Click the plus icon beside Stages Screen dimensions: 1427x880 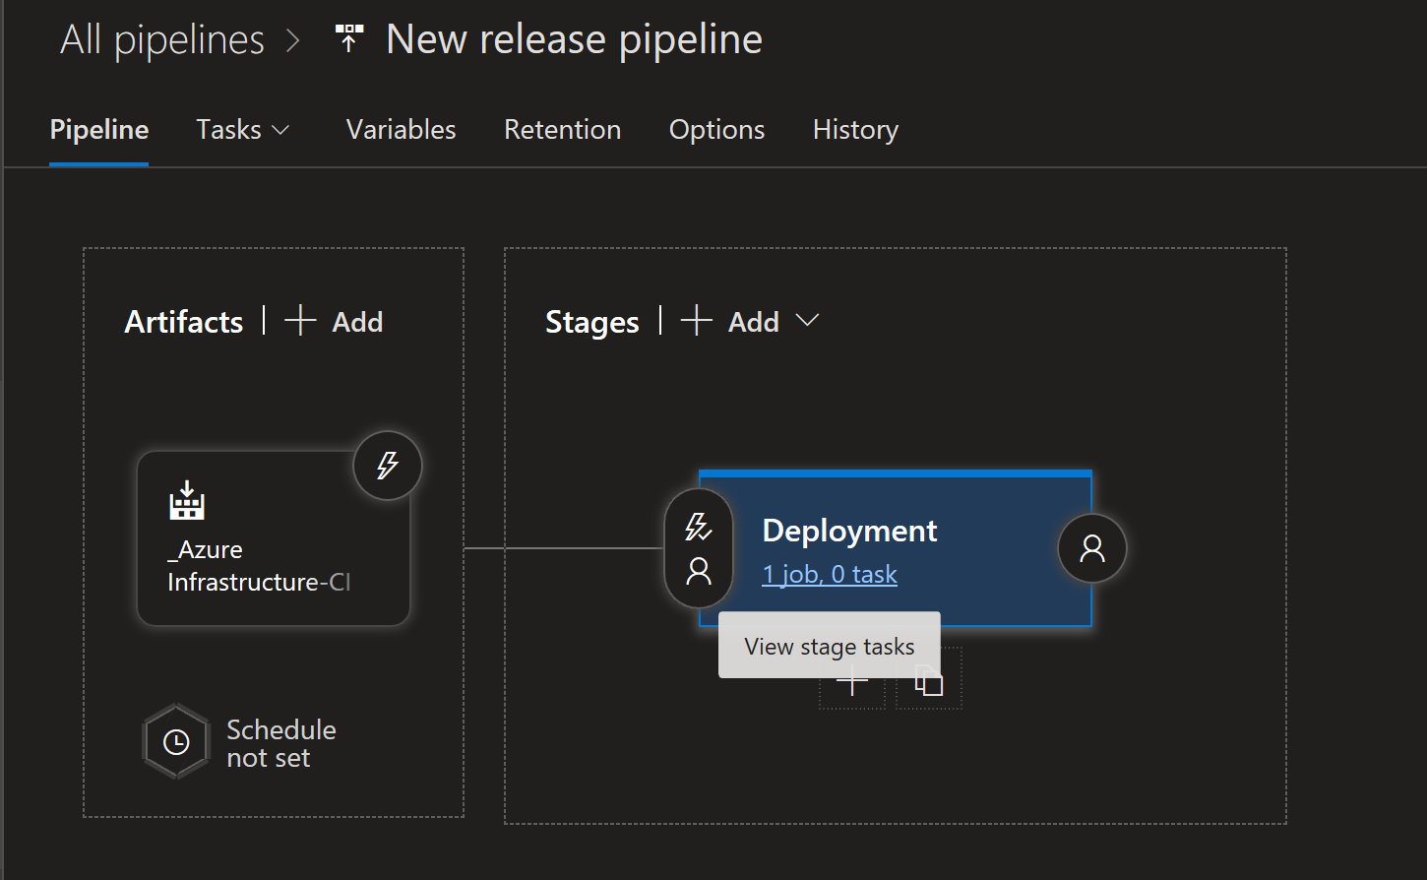tap(696, 321)
